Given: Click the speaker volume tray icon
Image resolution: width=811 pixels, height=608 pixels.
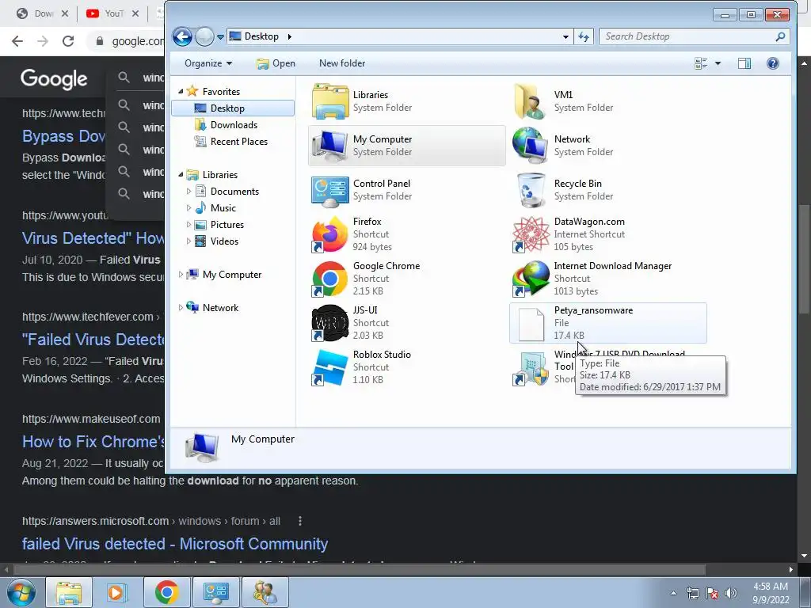Looking at the screenshot, I should [x=730, y=593].
